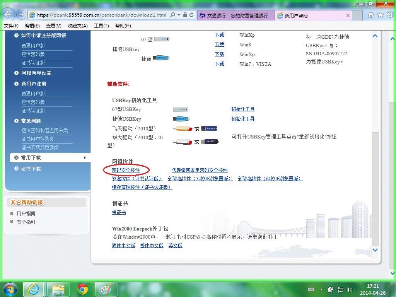Download 简体中文版 patch
Screen dimensions: 396x297
(123, 246)
